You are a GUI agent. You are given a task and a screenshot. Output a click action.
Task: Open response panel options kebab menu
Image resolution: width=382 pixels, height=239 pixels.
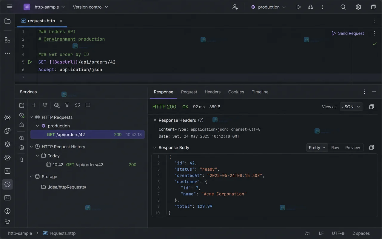(x=364, y=92)
